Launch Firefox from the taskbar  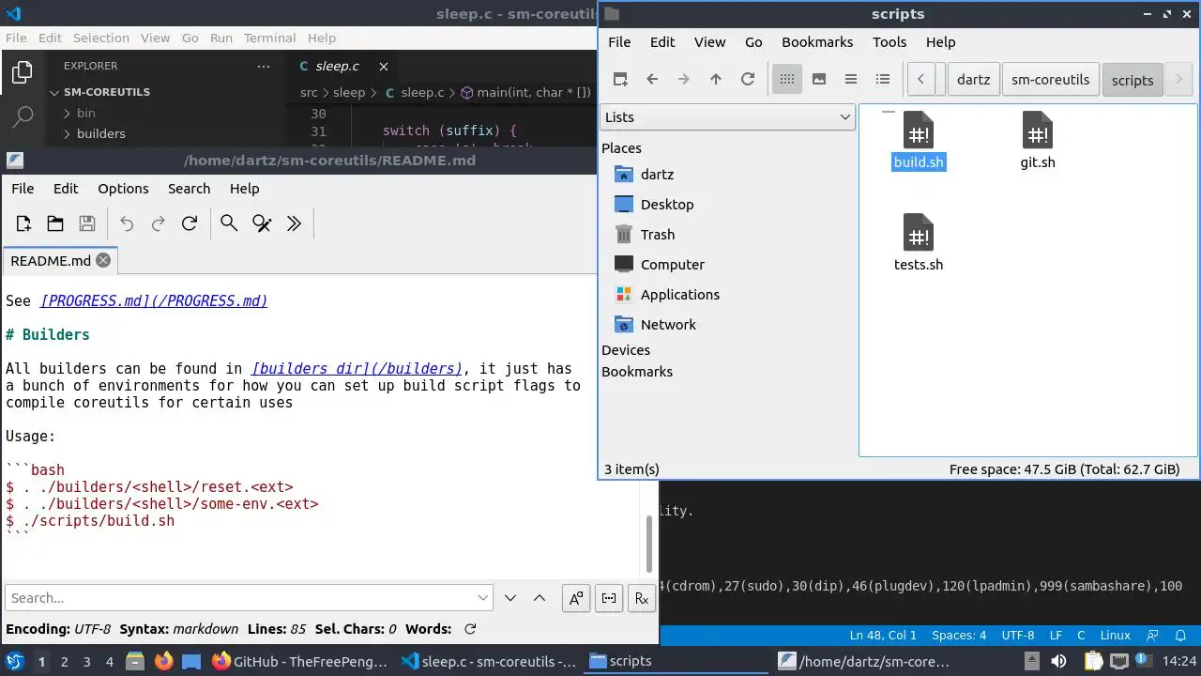163,661
